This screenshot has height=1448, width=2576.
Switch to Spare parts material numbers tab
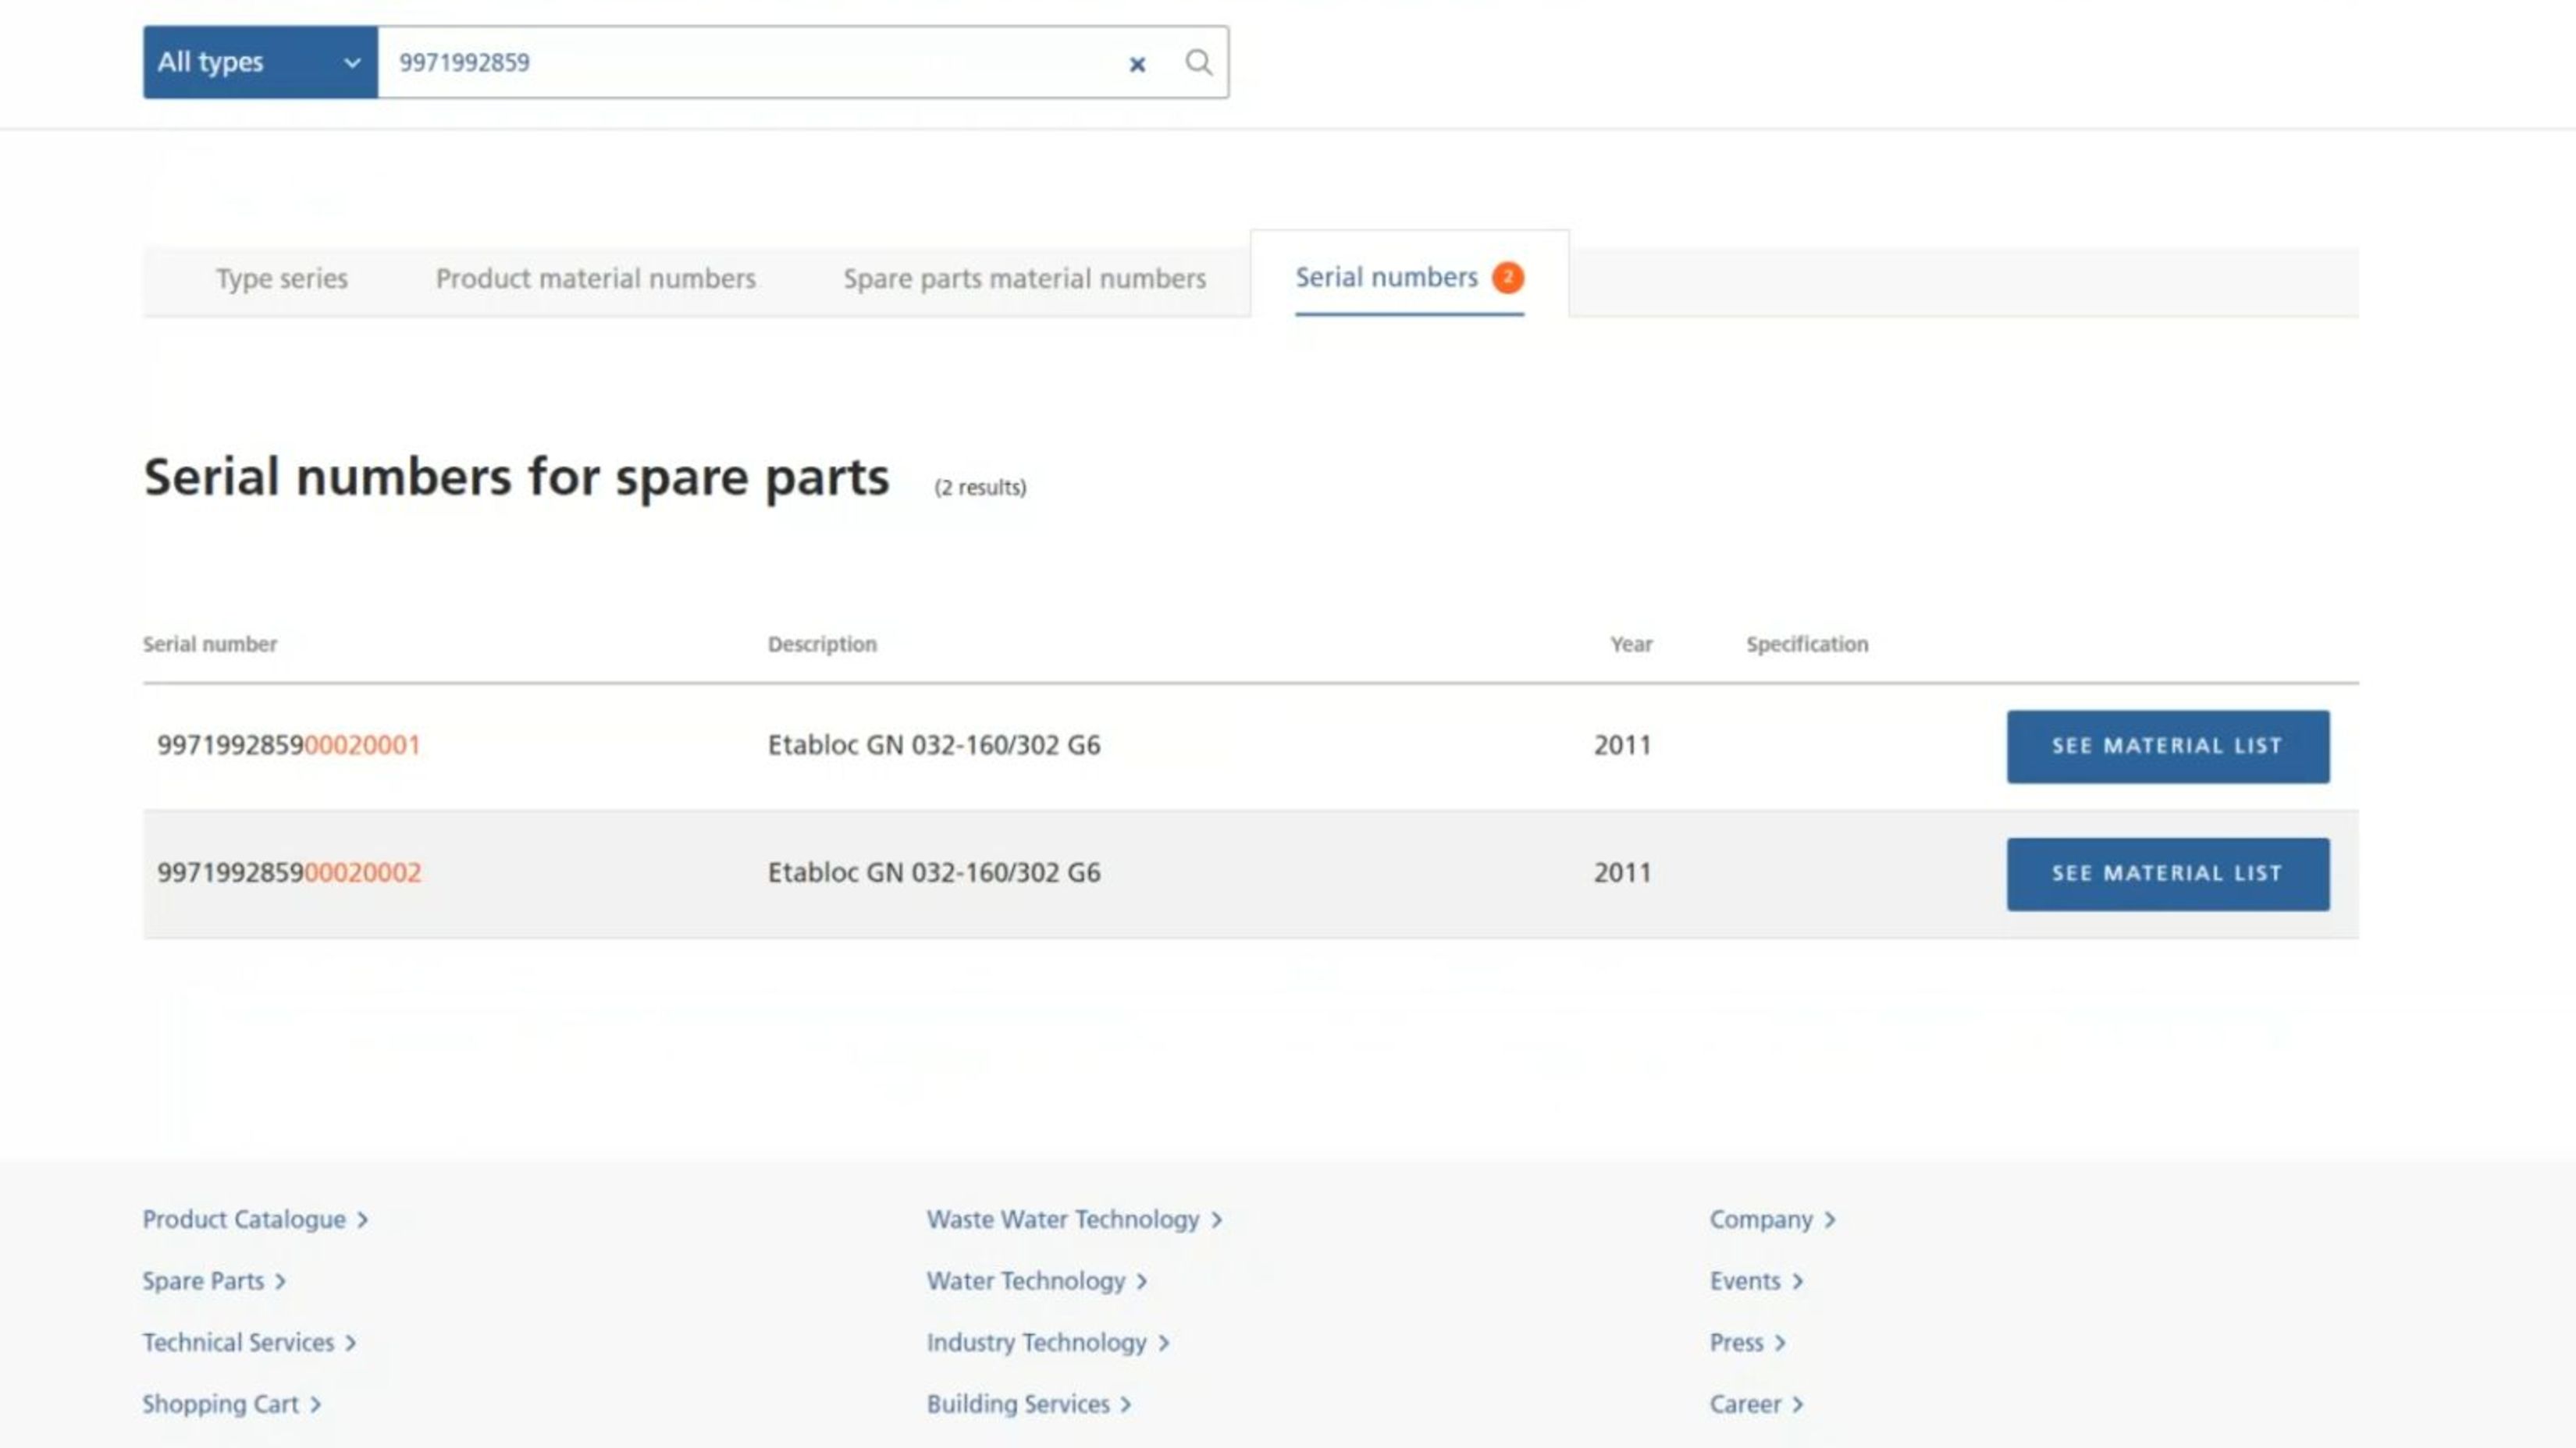[1024, 279]
